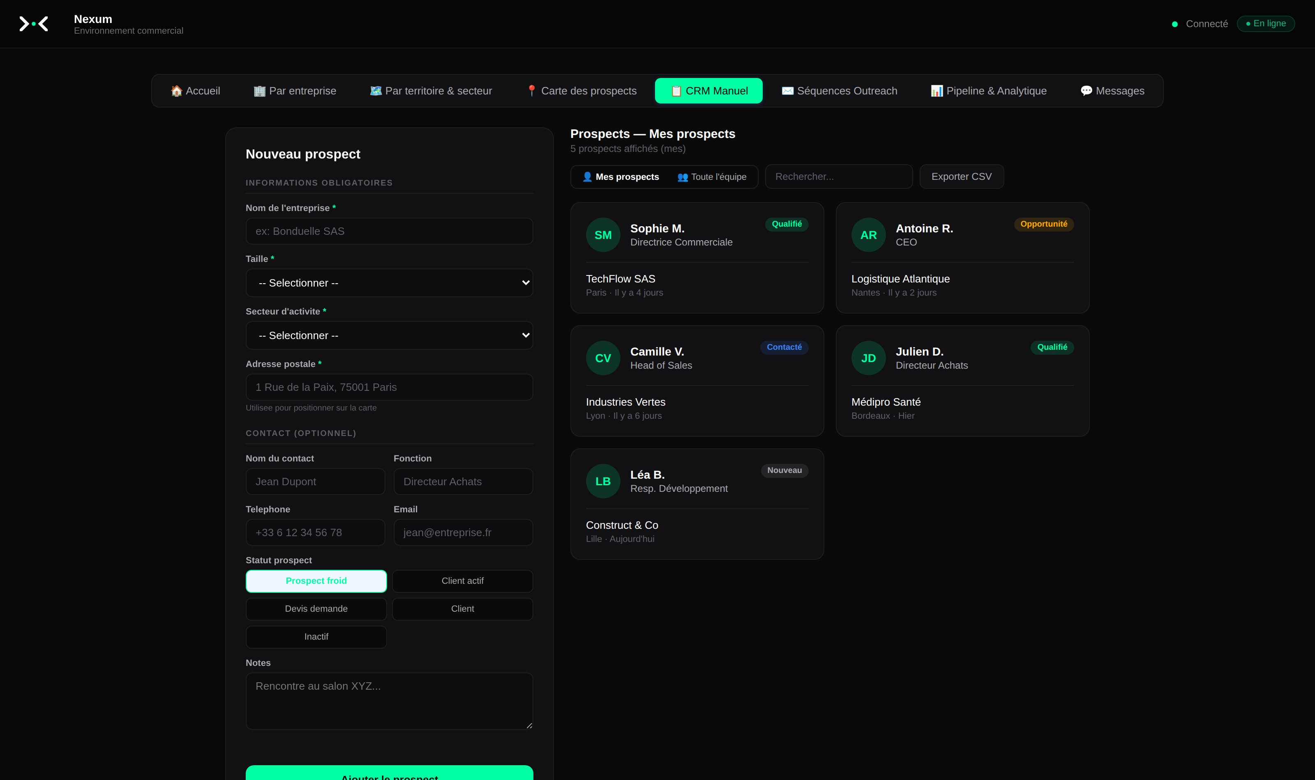Click Contacté badge on Camille V. card
The height and width of the screenshot is (780, 1315).
784,347
